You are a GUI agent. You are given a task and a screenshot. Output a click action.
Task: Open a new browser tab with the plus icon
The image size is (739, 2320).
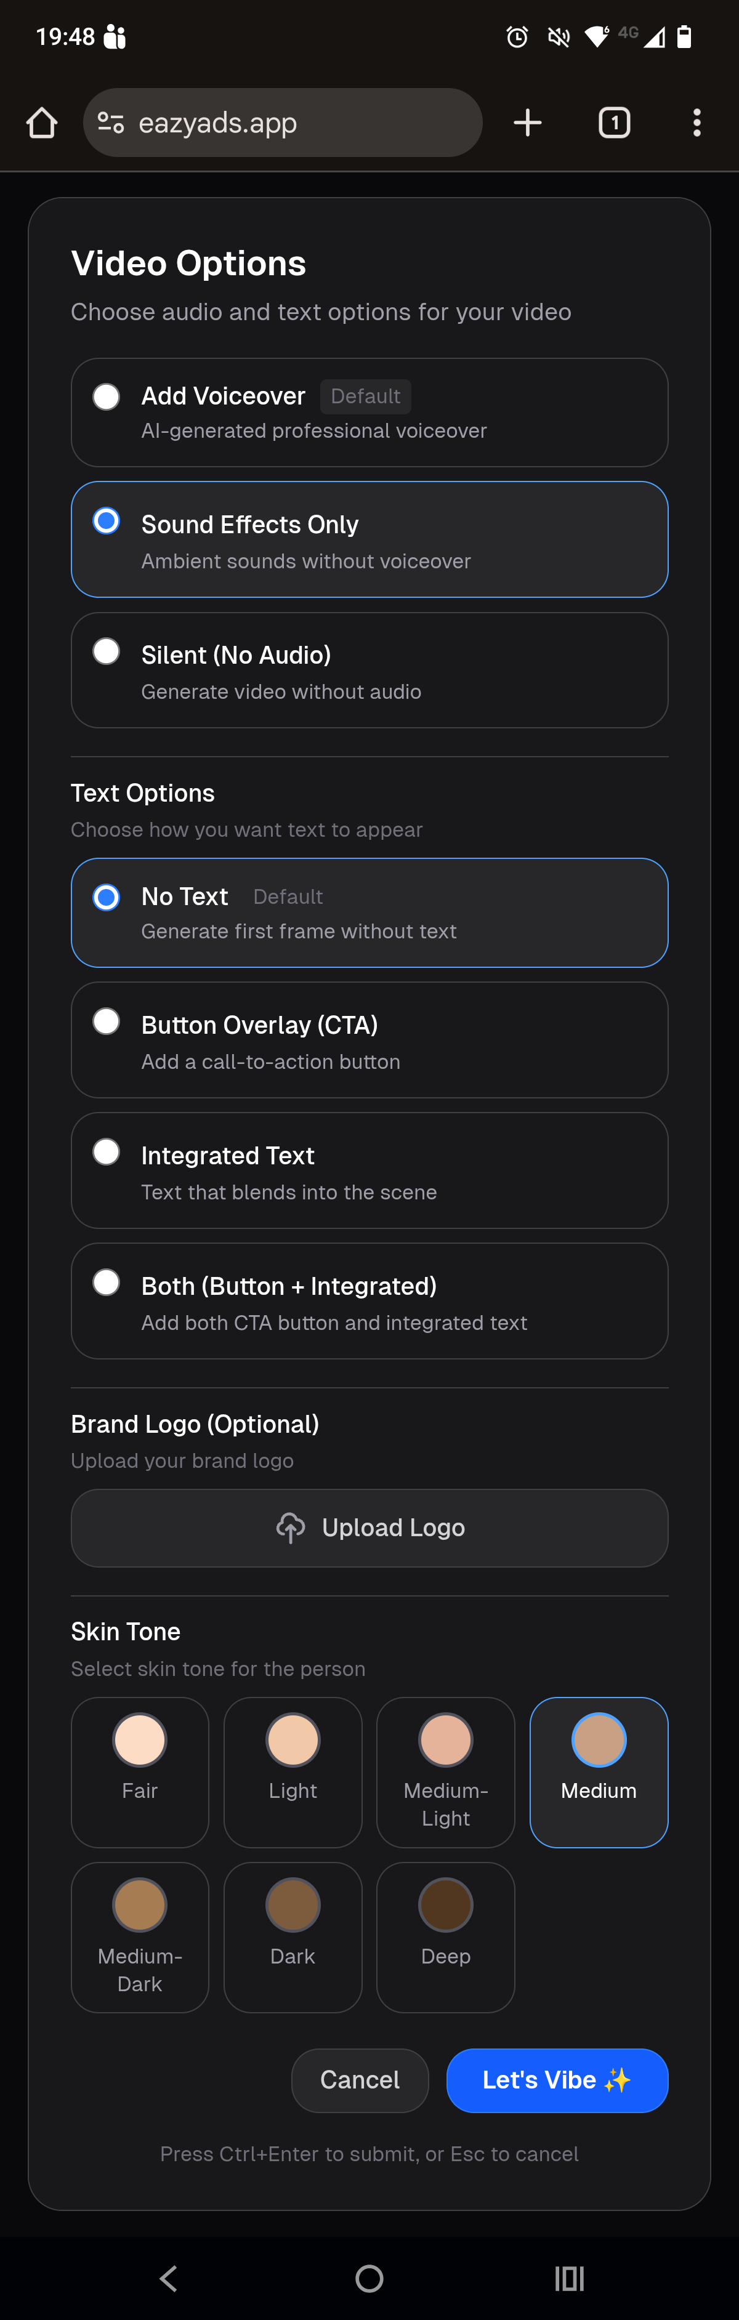(528, 123)
